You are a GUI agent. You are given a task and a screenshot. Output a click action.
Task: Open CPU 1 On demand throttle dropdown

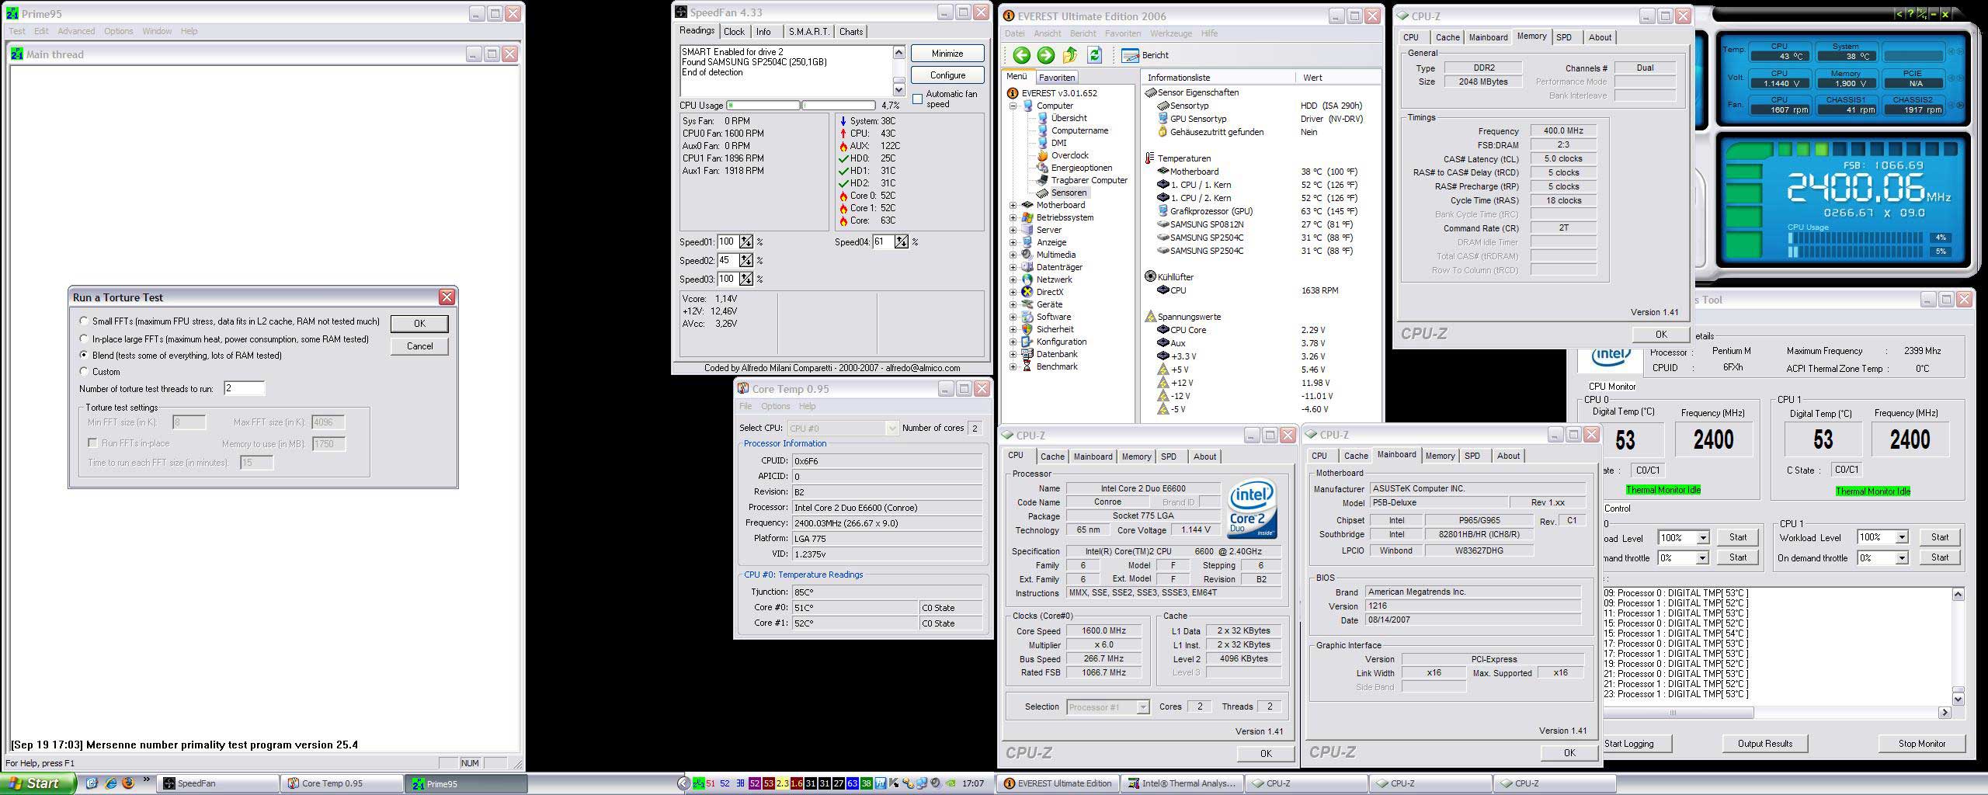(x=1901, y=557)
